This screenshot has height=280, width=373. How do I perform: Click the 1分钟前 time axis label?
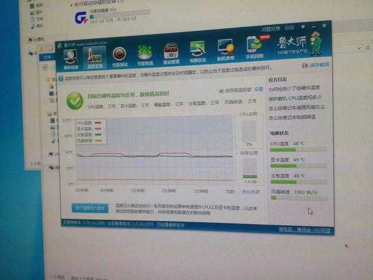tap(200, 191)
